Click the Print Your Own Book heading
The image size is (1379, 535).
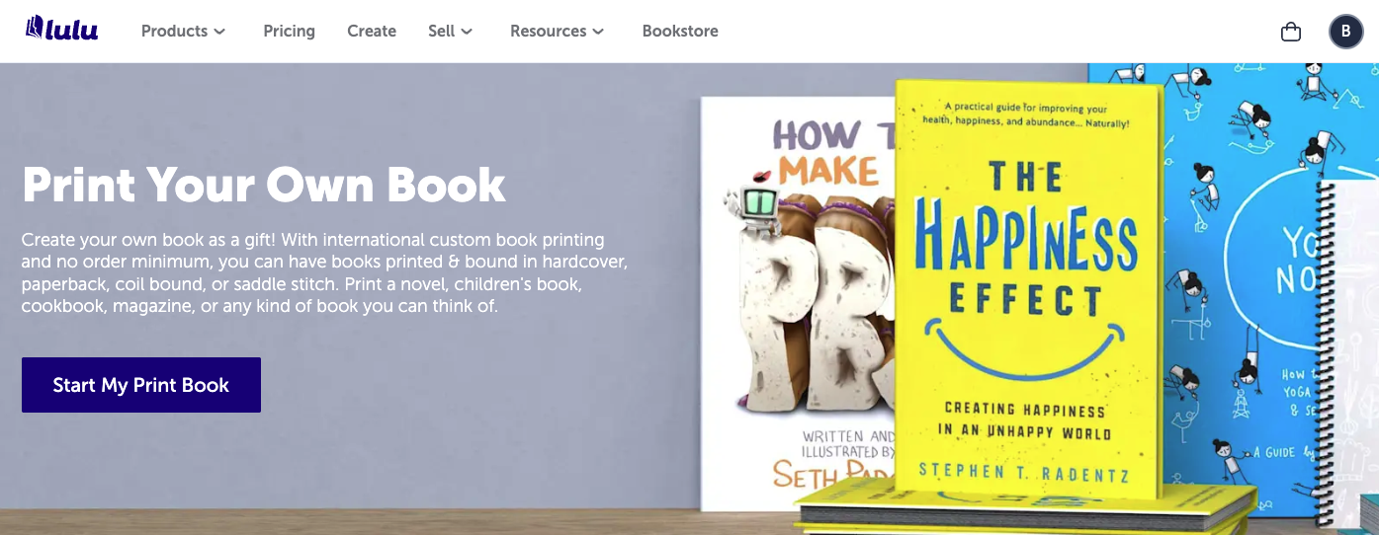[x=264, y=184]
